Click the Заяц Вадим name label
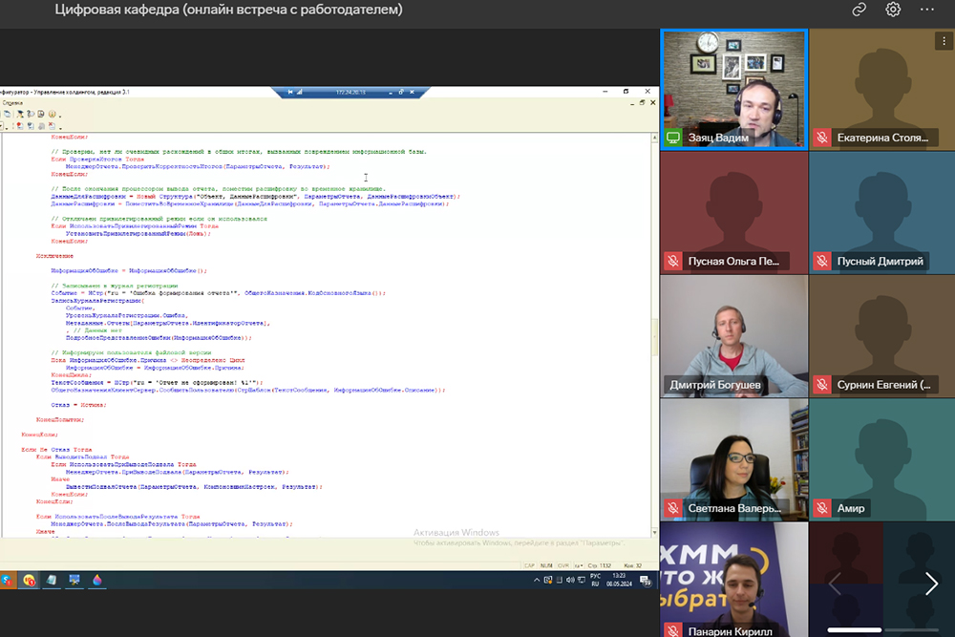This screenshot has width=955, height=637. [x=717, y=138]
